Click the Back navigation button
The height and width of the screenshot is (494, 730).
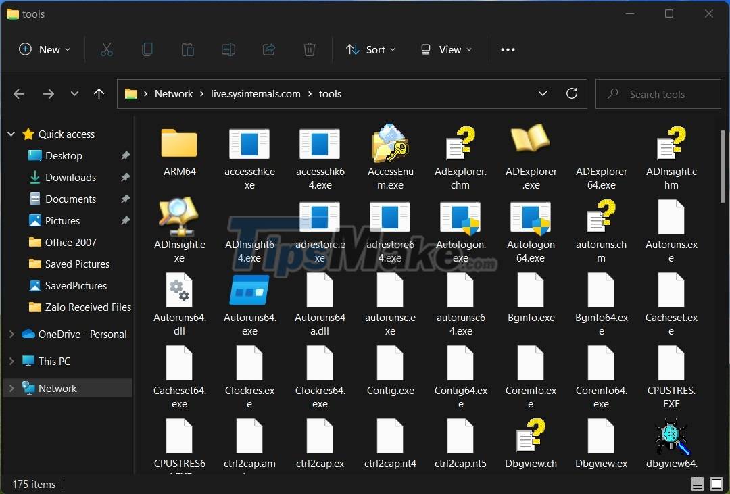(x=19, y=93)
